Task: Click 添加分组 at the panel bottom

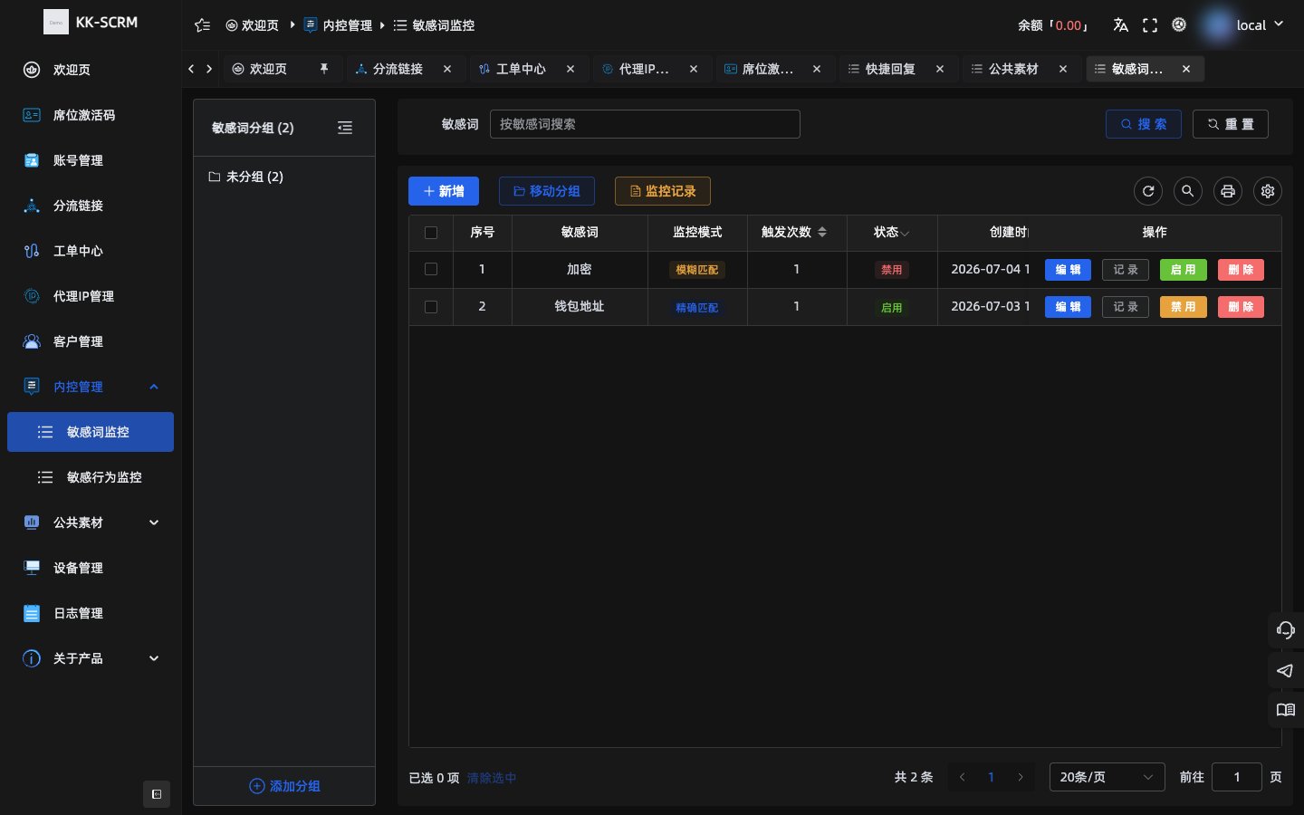Action: 284,786
